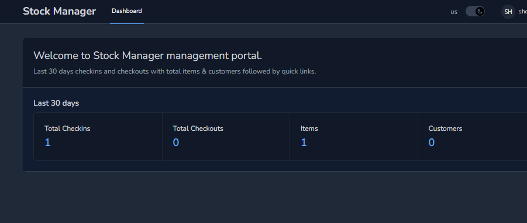Open the Total Checkouts card
This screenshot has height=223, width=527.
point(226,136)
